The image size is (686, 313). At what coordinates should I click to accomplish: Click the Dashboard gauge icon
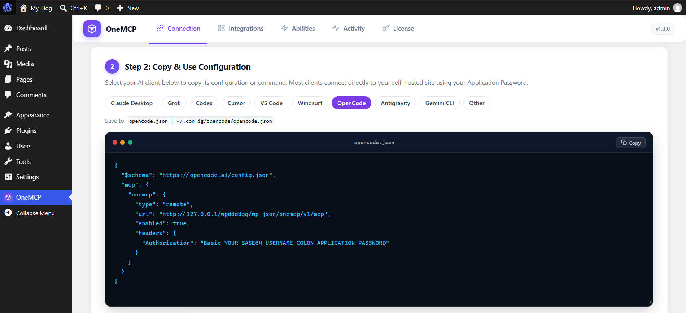pos(8,28)
